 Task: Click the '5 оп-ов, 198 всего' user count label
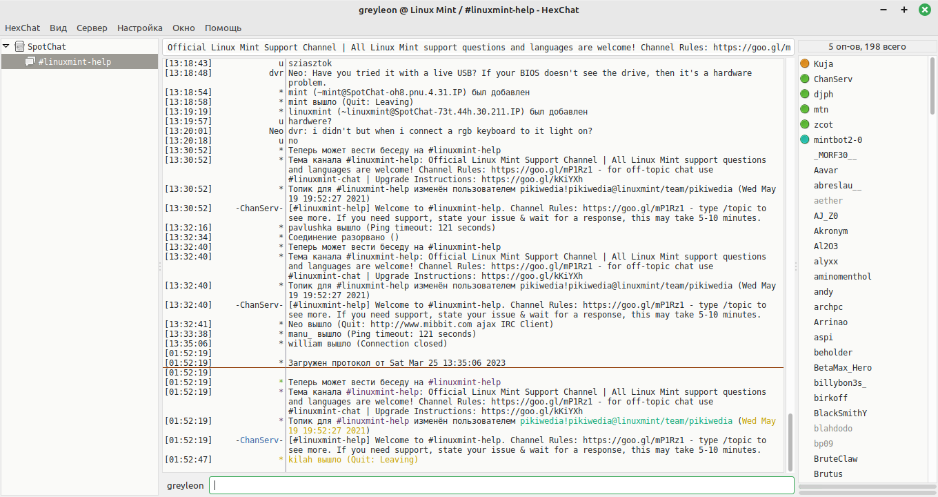867,47
